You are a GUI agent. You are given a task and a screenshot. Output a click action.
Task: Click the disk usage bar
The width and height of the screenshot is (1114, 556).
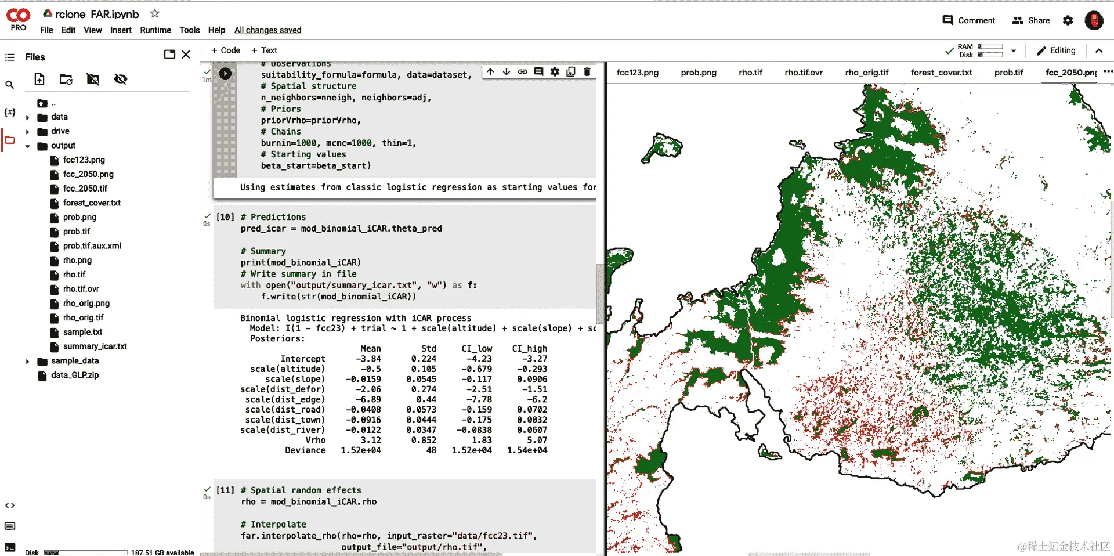(x=85, y=553)
